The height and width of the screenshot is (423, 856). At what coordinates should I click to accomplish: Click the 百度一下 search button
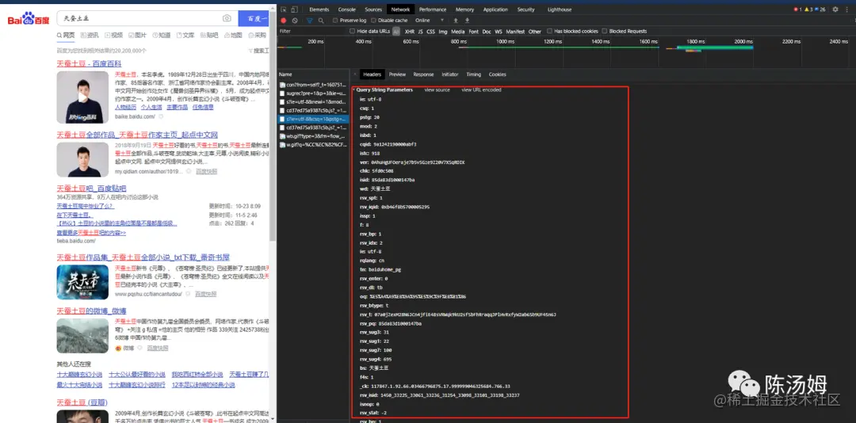pos(254,18)
